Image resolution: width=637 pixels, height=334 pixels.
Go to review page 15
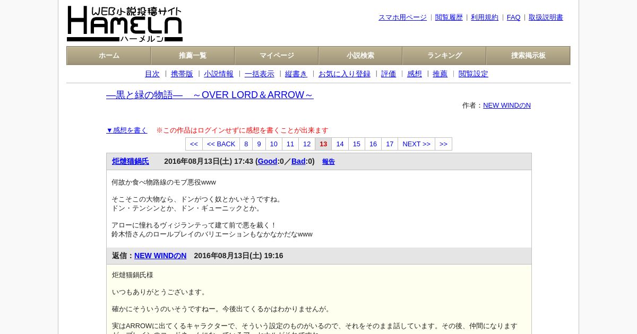(357, 144)
